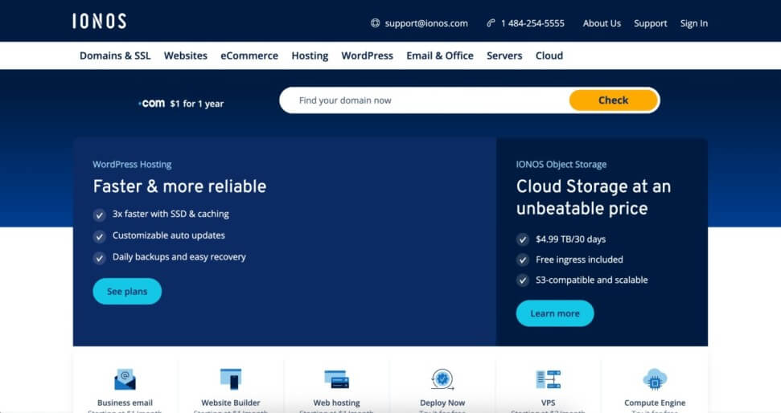Click Learn more for Object Storage
This screenshot has width=781, height=413.
pyautogui.click(x=555, y=313)
